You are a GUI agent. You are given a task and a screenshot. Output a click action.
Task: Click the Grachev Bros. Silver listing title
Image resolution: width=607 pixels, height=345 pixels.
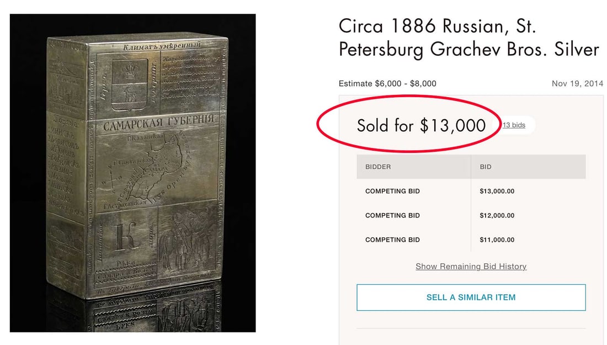468,38
